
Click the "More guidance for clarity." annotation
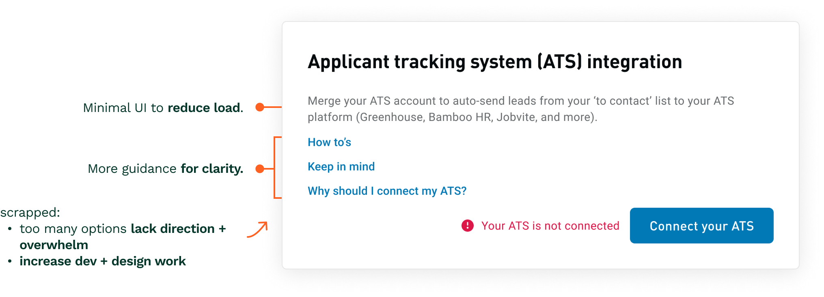(x=165, y=169)
